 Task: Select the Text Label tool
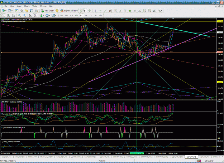125,11
